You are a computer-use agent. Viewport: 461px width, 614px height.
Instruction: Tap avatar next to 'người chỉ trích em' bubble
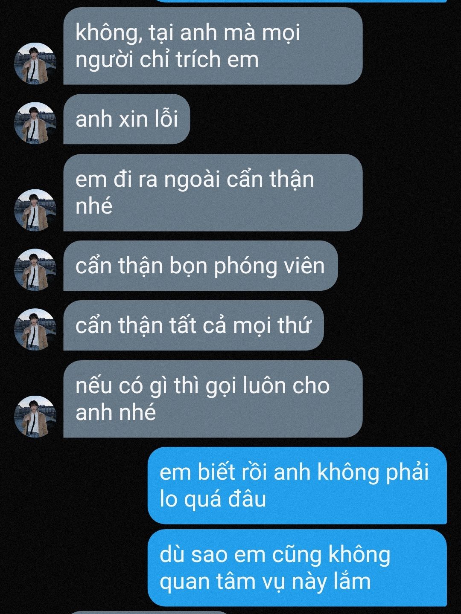[35, 64]
